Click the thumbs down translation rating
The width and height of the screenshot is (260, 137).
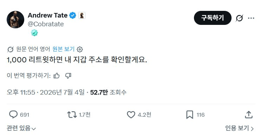coord(68,76)
